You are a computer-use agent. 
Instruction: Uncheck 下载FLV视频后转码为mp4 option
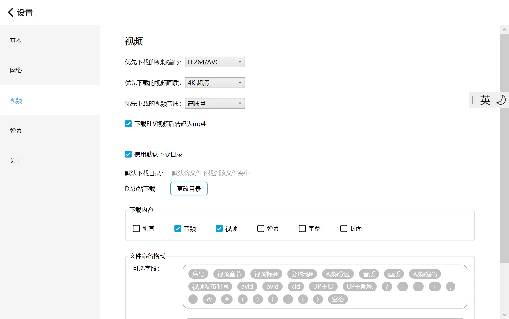point(128,124)
